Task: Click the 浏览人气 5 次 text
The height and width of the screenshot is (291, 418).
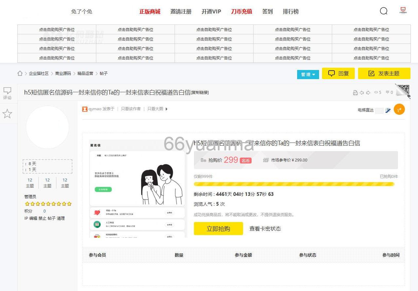Action: (x=209, y=204)
